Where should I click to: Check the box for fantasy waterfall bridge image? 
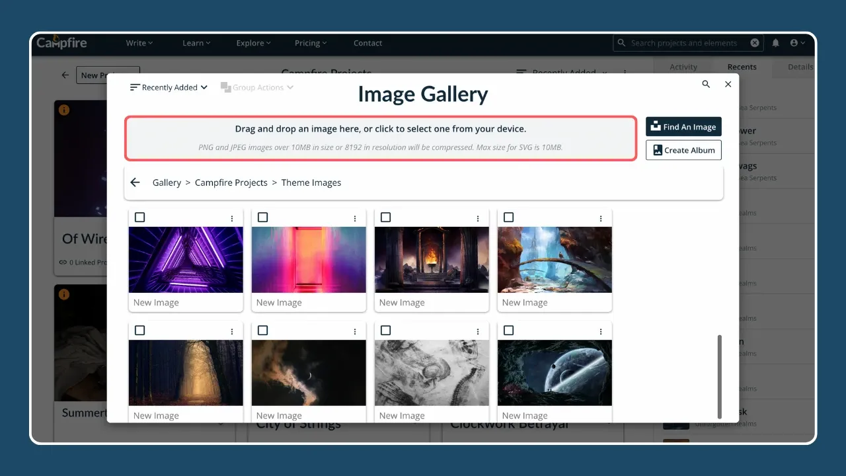(x=509, y=218)
